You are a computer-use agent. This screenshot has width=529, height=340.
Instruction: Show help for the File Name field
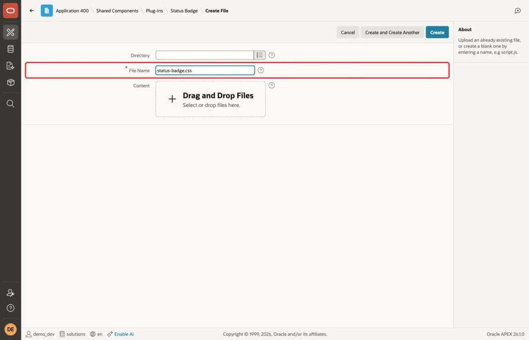pos(261,70)
